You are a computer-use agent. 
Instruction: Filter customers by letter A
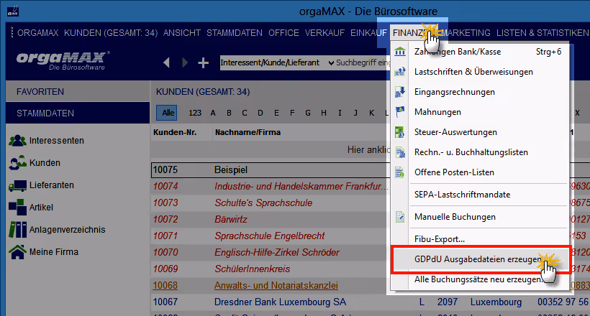point(213,113)
